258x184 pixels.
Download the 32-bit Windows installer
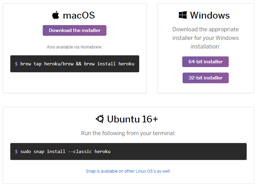(205, 78)
